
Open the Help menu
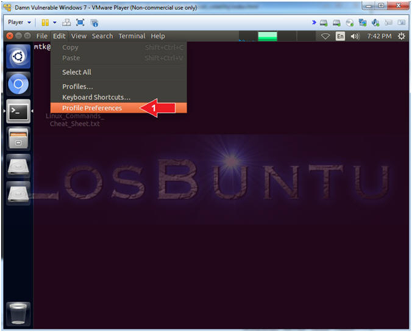158,36
